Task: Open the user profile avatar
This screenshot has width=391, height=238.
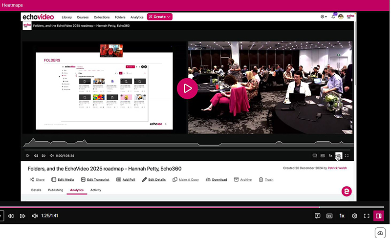Action: point(341,17)
